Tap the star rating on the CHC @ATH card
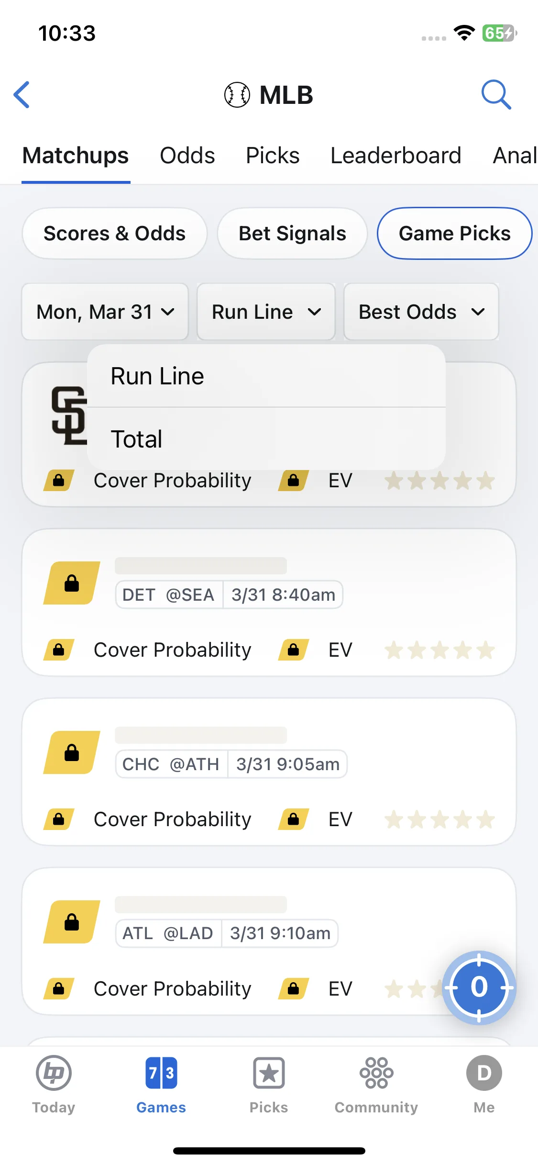The height and width of the screenshot is (1166, 538). (439, 819)
